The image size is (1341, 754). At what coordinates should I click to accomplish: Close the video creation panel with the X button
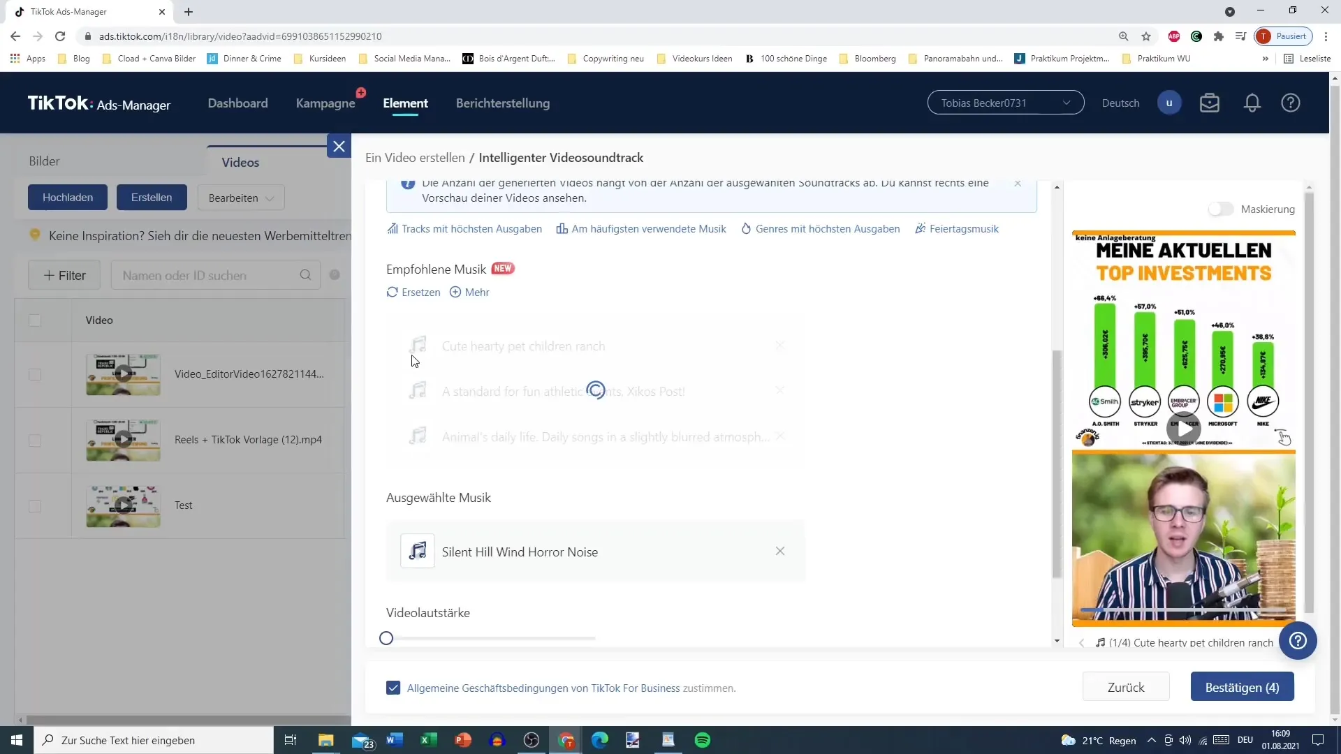pyautogui.click(x=339, y=147)
